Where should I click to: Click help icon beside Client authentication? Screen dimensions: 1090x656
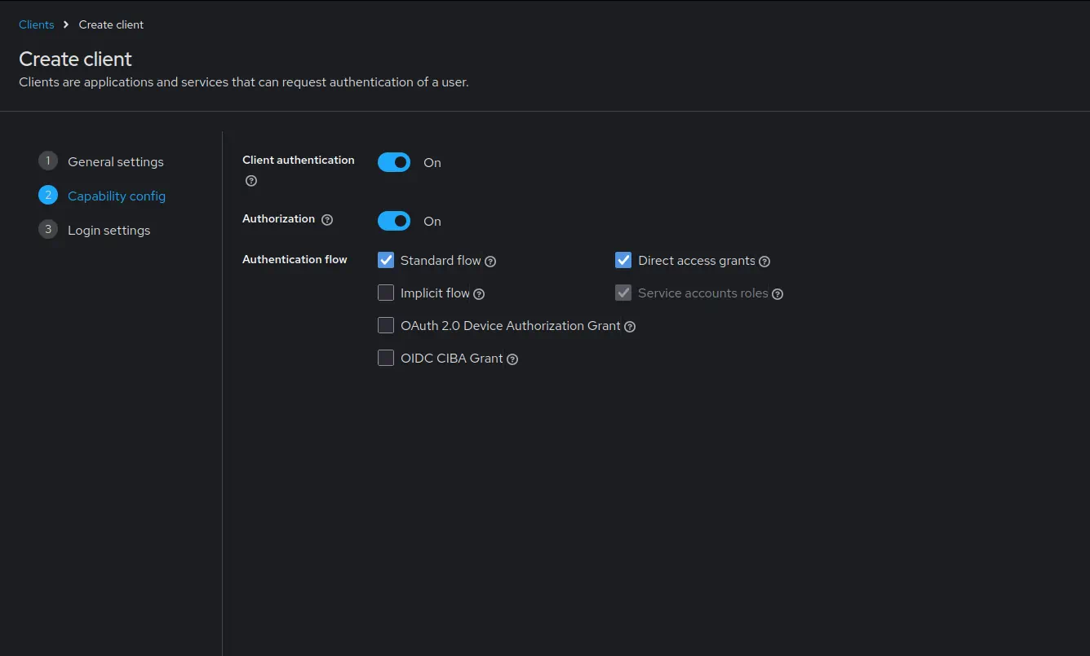pos(251,181)
